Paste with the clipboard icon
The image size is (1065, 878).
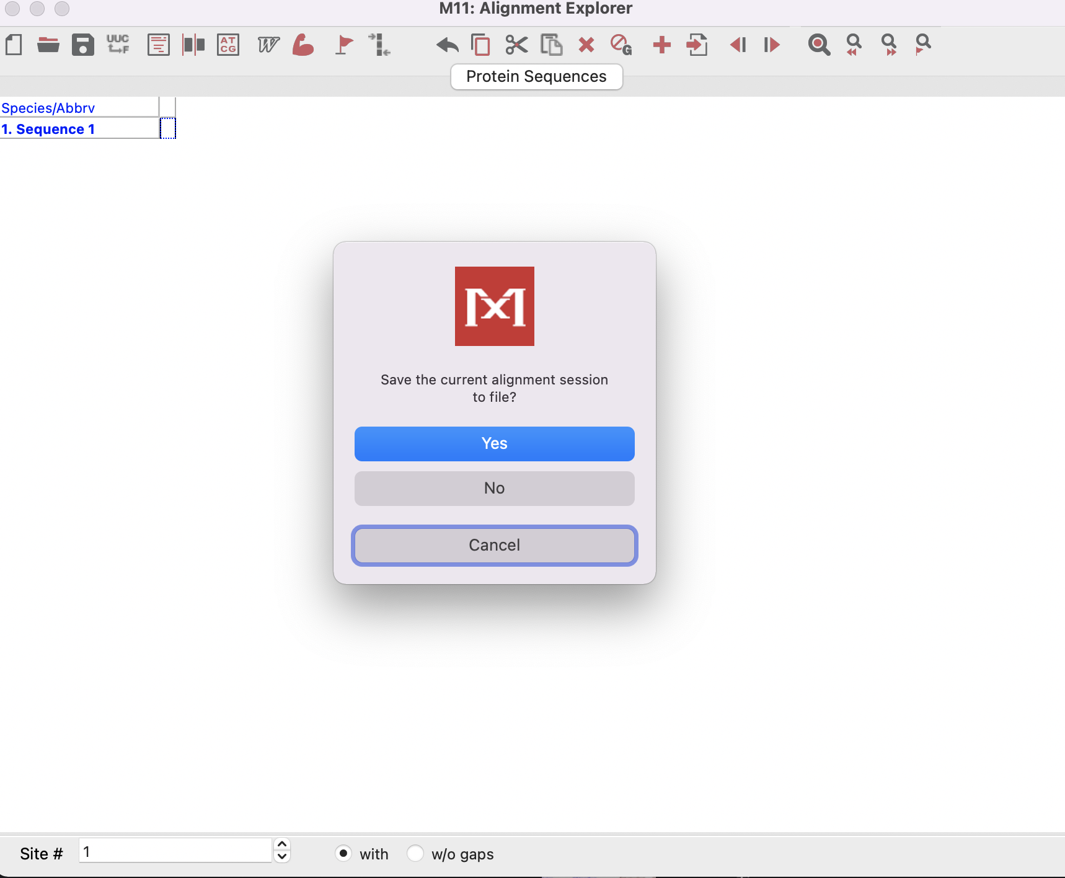click(551, 45)
